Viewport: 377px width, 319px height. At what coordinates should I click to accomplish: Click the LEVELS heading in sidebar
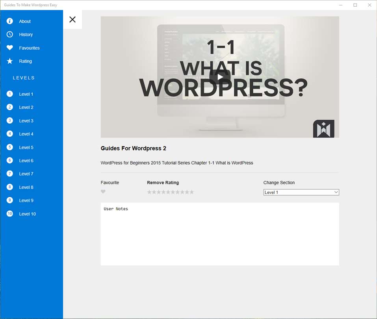(x=24, y=78)
